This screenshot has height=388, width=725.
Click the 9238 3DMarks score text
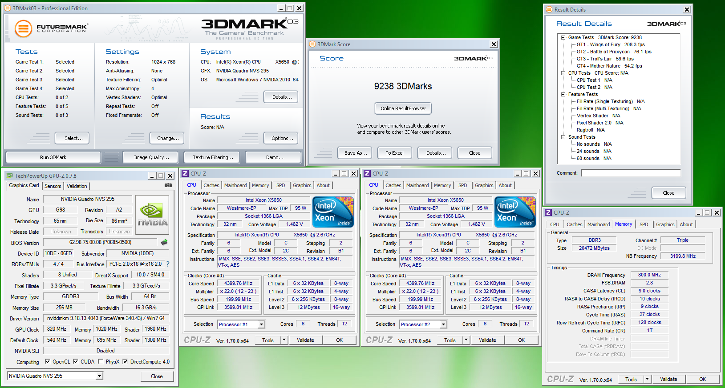[x=403, y=86]
